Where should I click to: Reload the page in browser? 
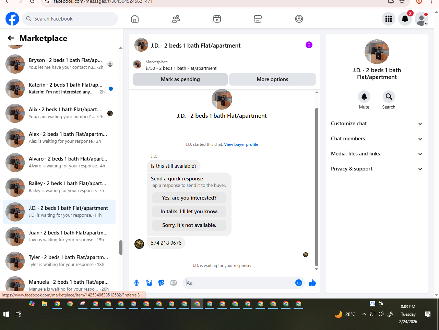click(x=32, y=1)
